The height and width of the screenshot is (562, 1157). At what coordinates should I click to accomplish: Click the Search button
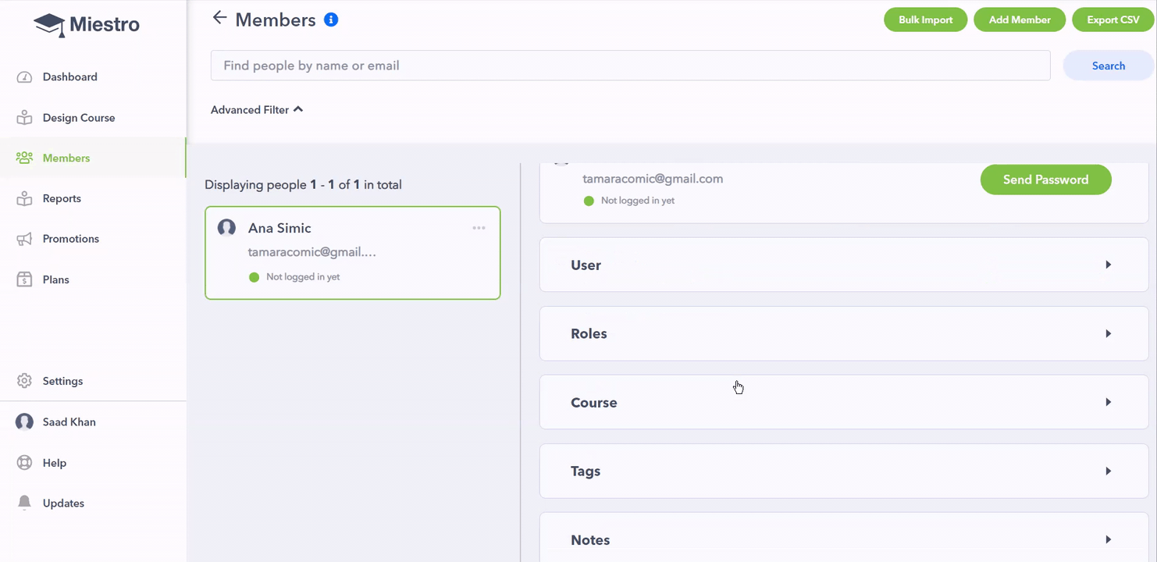pyautogui.click(x=1108, y=66)
